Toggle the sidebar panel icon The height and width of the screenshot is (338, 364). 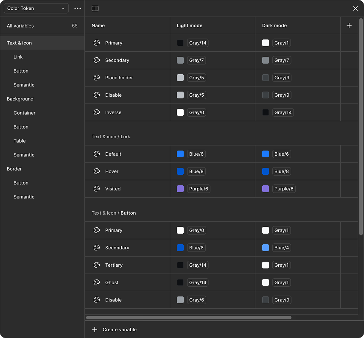click(x=95, y=8)
